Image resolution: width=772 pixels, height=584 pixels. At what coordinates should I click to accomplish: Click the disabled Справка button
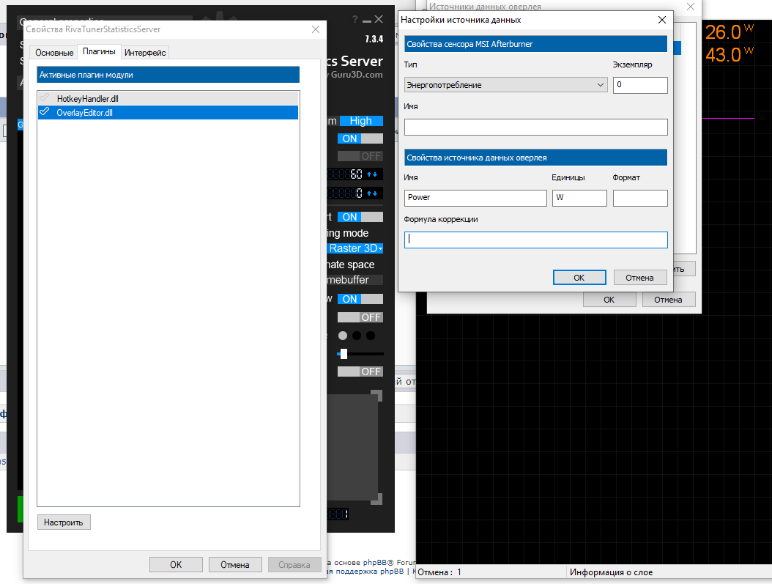(294, 565)
